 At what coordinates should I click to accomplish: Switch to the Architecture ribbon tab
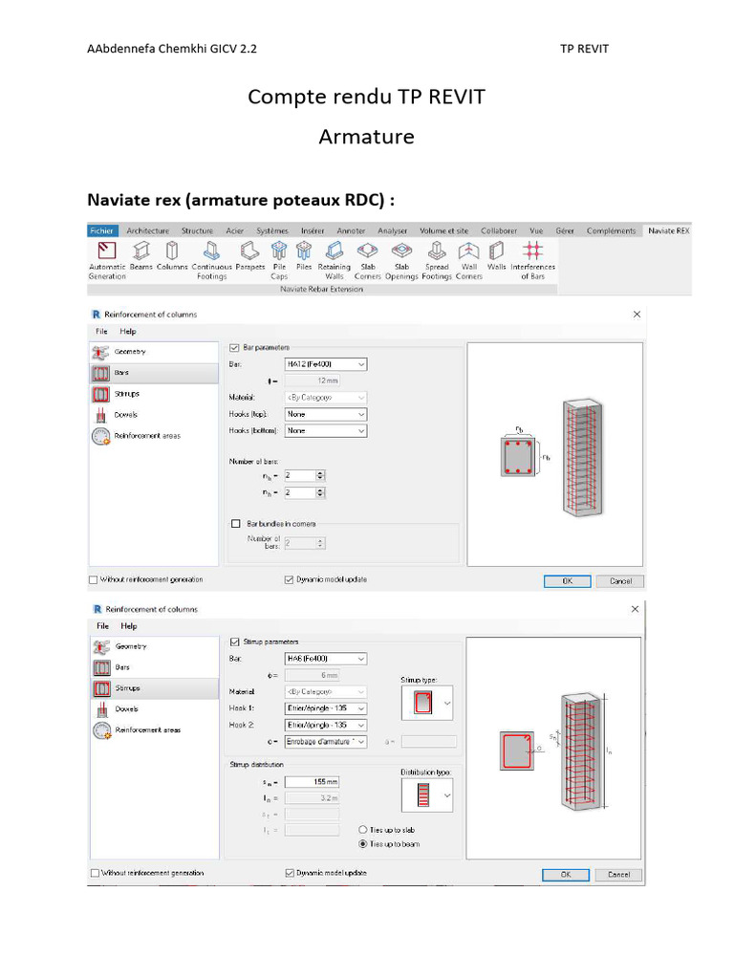tap(148, 231)
